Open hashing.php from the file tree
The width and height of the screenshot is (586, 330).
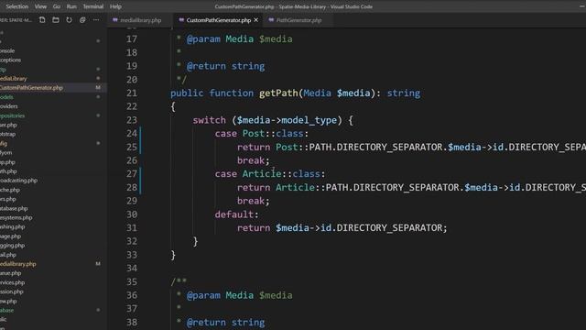point(12,226)
